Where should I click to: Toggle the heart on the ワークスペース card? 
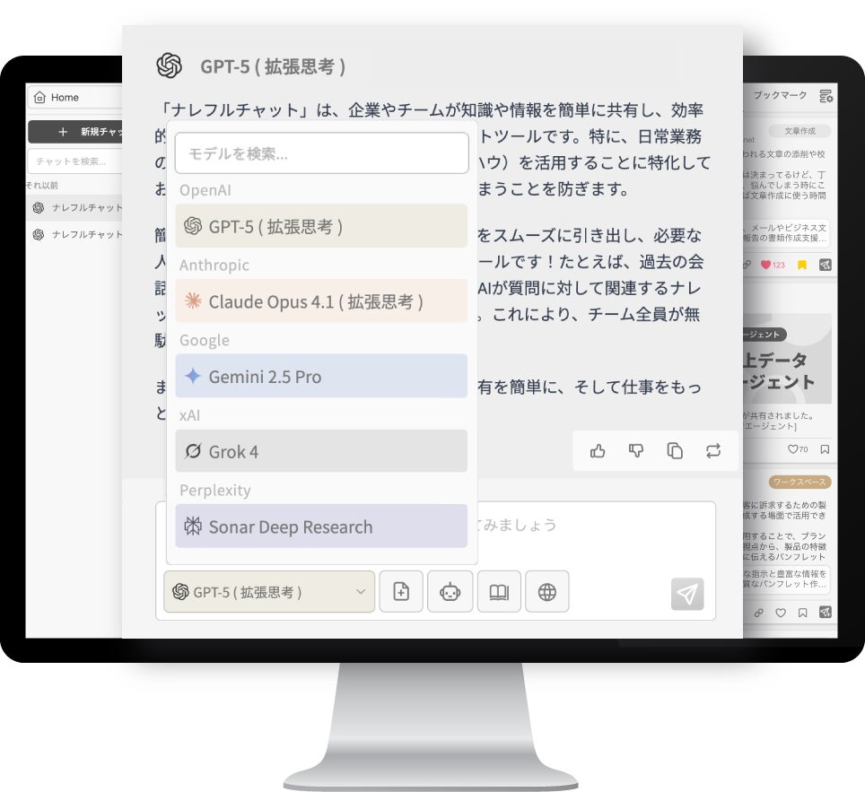[x=781, y=613]
